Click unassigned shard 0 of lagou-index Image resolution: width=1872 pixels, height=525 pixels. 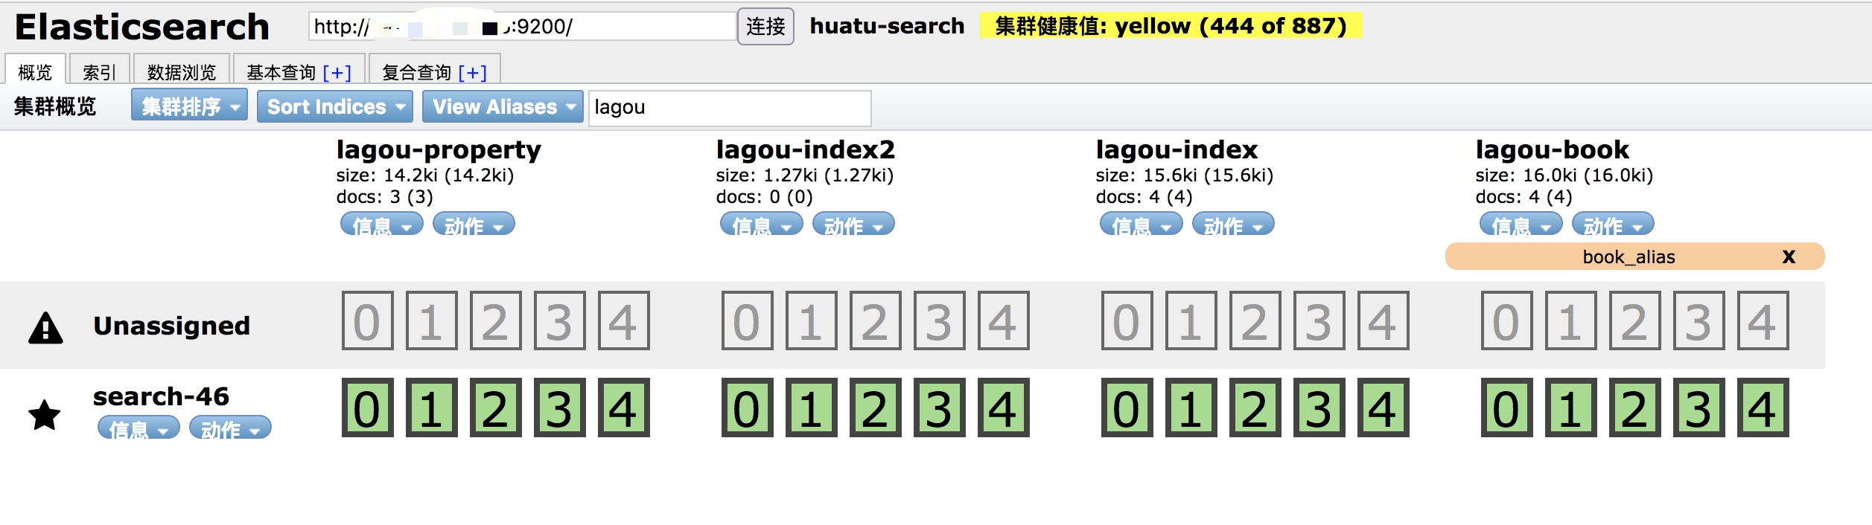tap(1127, 321)
